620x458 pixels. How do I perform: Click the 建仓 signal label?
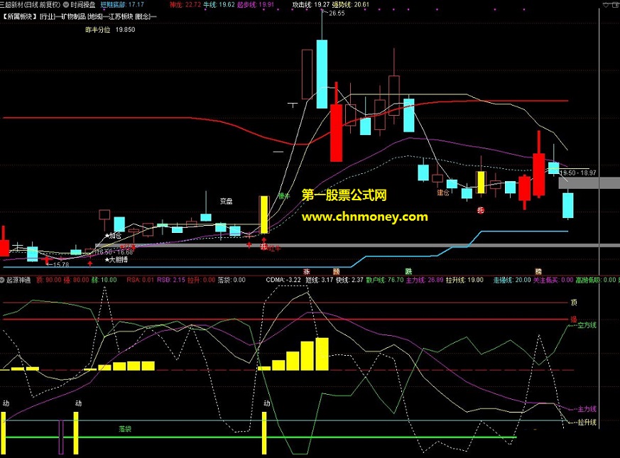pyautogui.click(x=443, y=192)
